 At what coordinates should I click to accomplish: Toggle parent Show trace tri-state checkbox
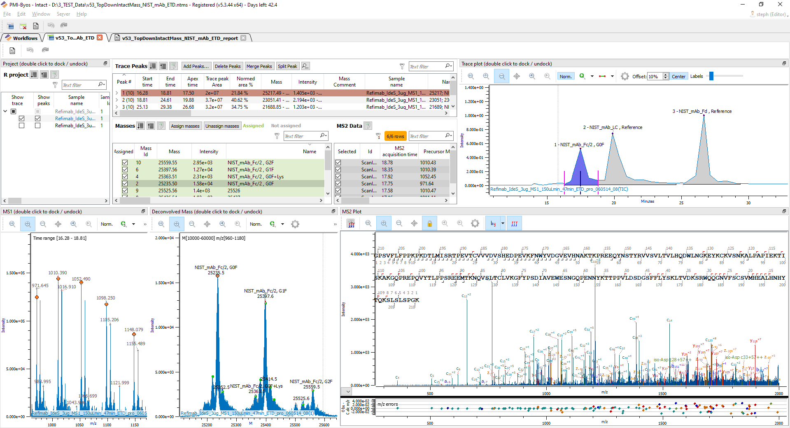14,111
